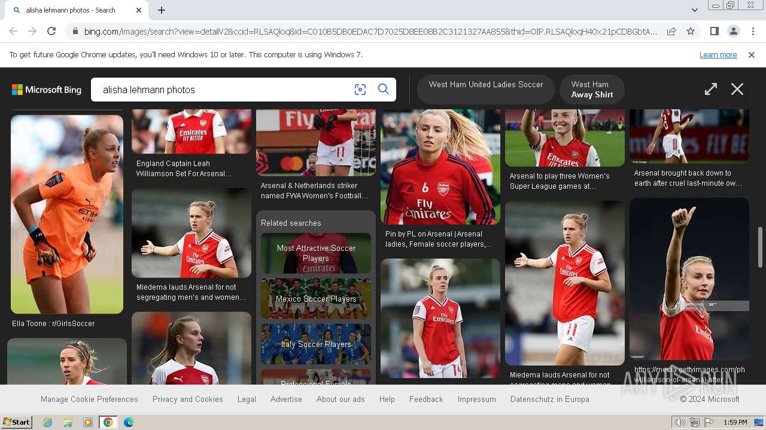The width and height of the screenshot is (766, 430).
Task: Select West Ham Away Shirt suggestion
Action: coord(592,90)
